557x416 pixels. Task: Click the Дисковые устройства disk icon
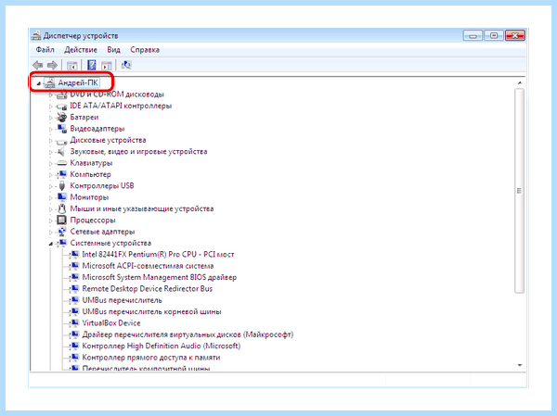[x=62, y=141]
